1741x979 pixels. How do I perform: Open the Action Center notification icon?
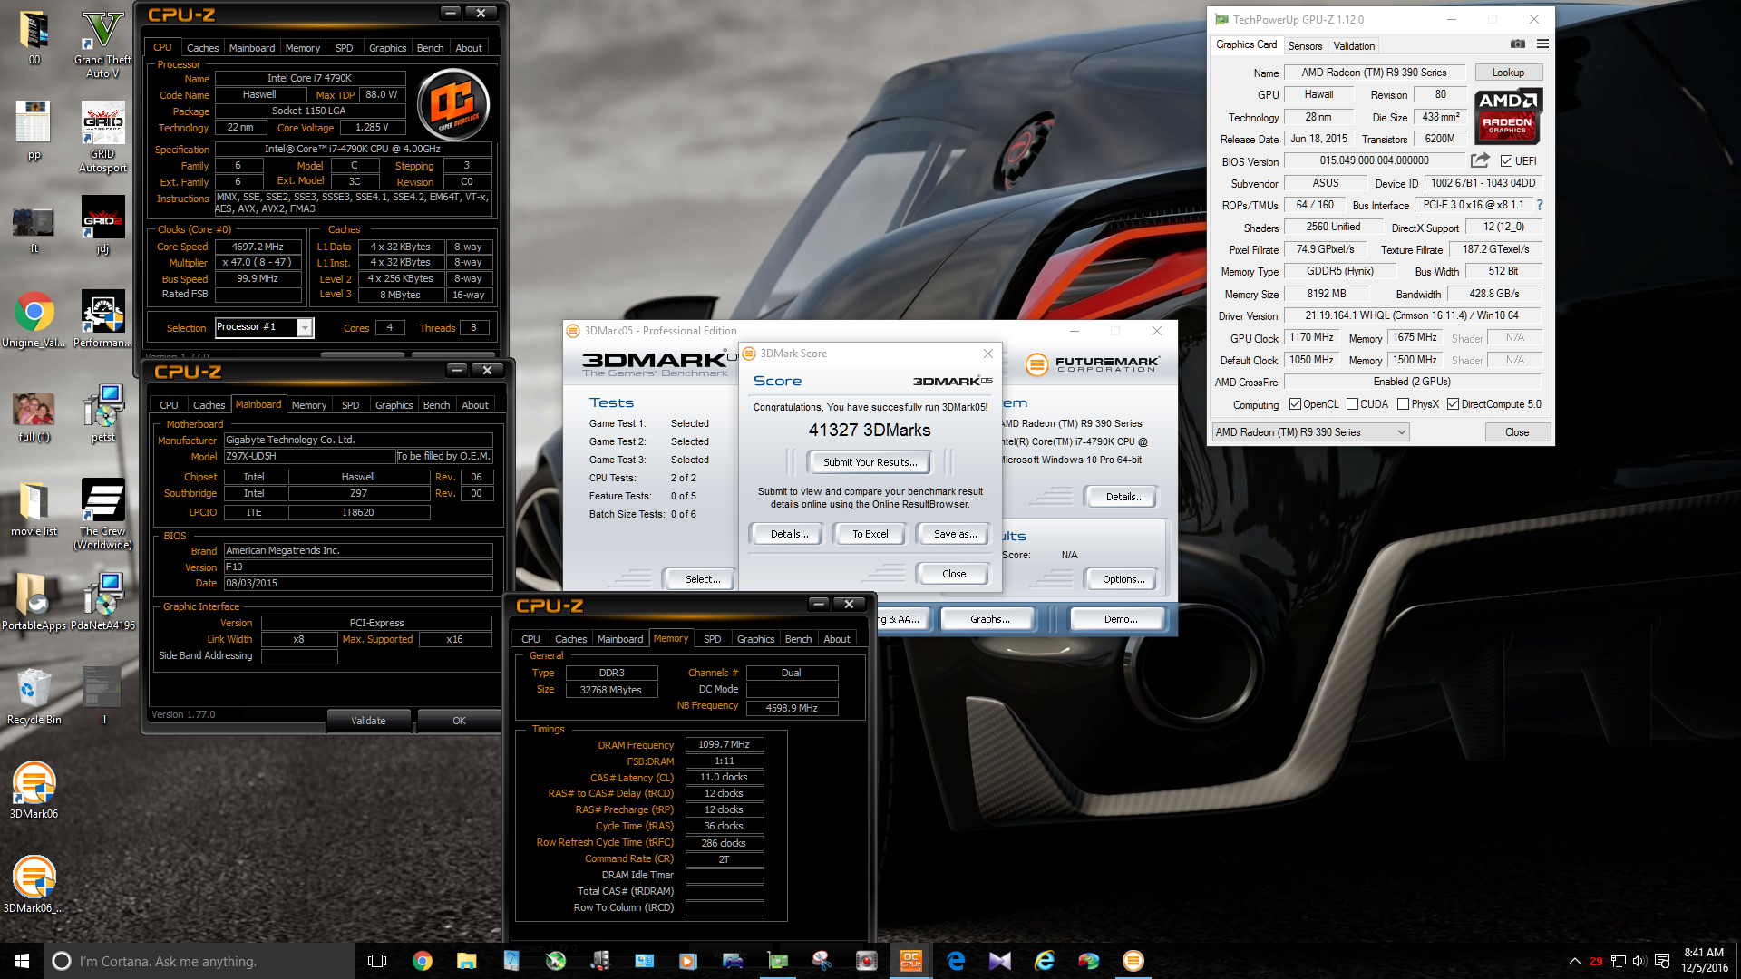(1662, 961)
